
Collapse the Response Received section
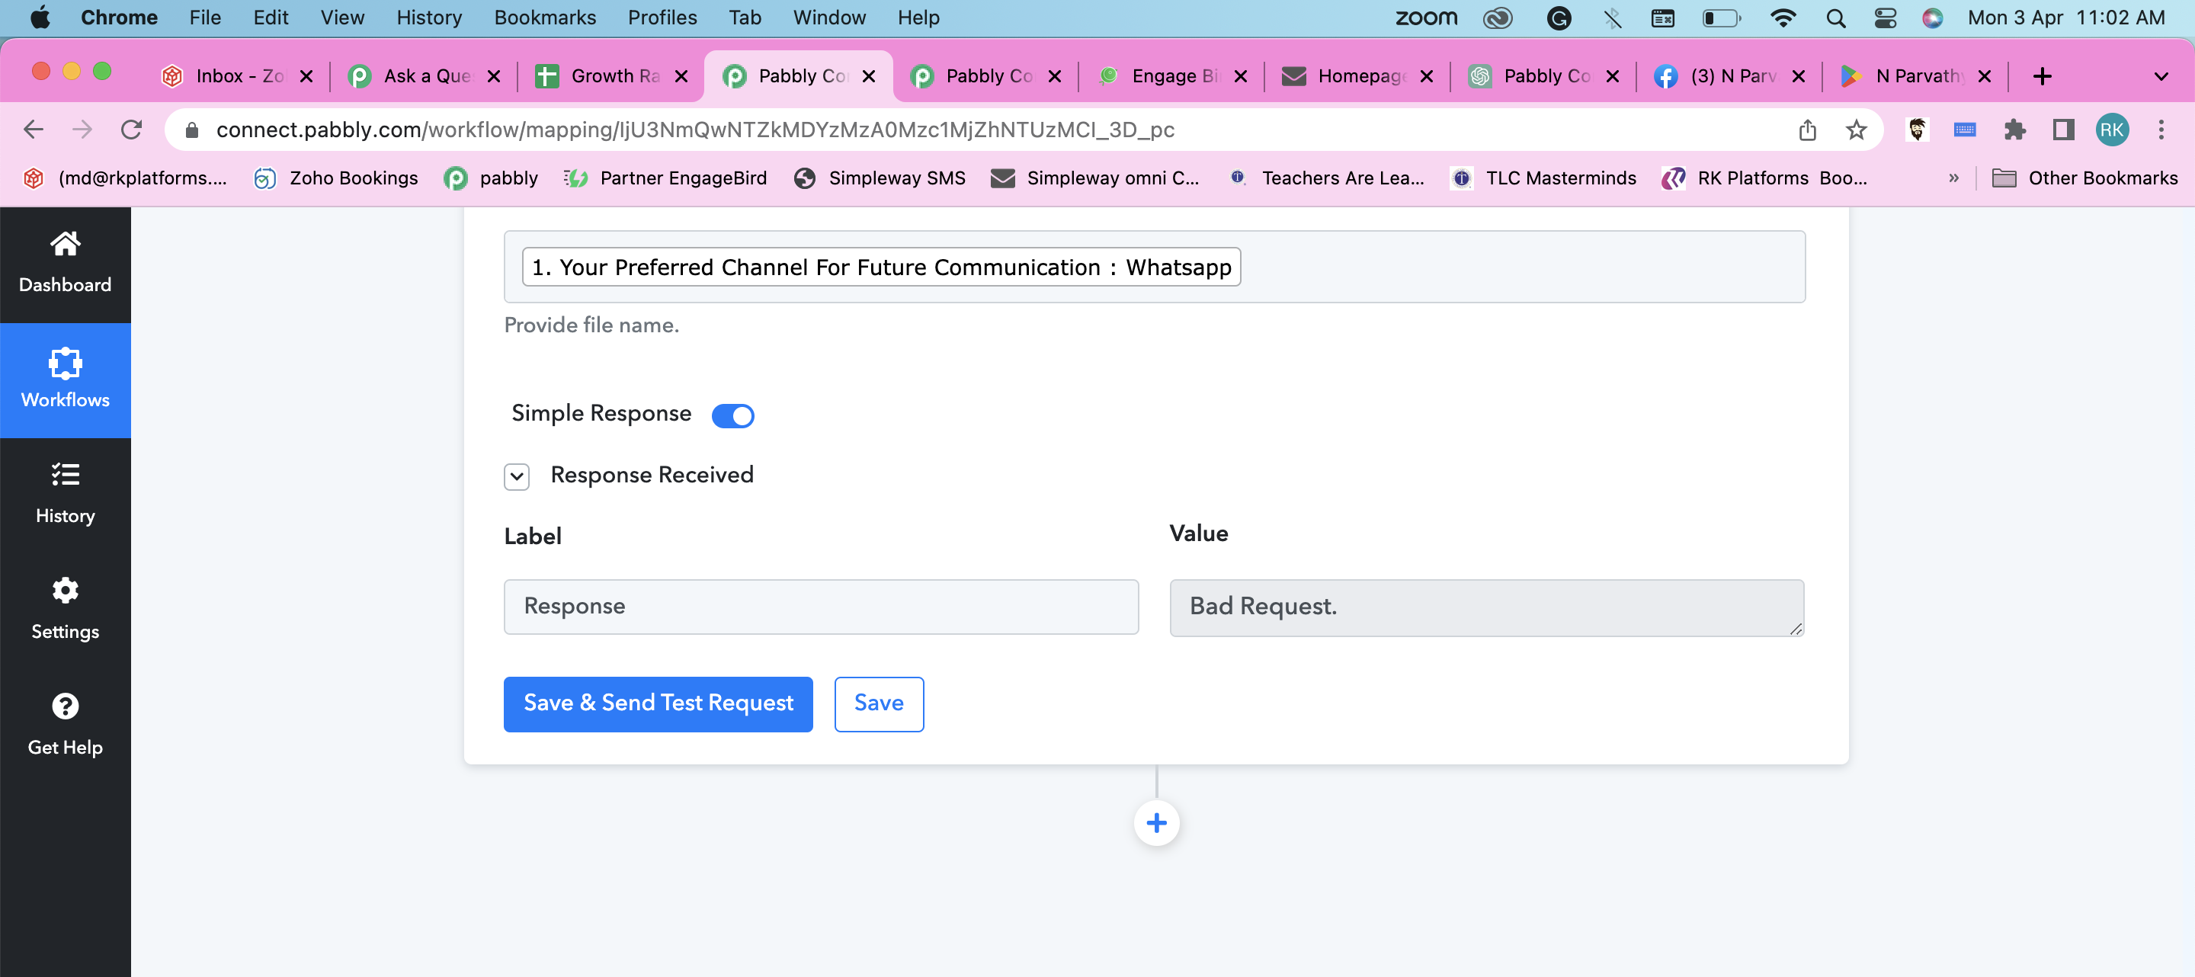point(517,476)
